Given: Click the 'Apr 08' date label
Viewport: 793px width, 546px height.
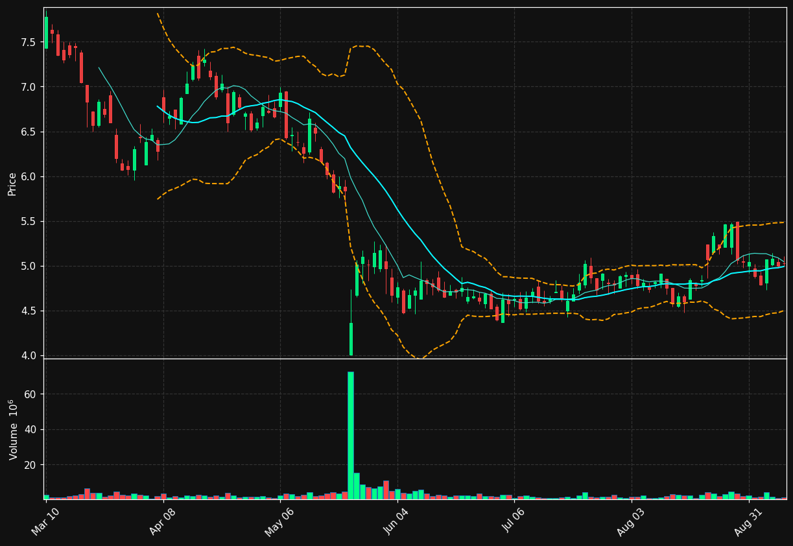Looking at the screenshot, I should tap(163, 521).
